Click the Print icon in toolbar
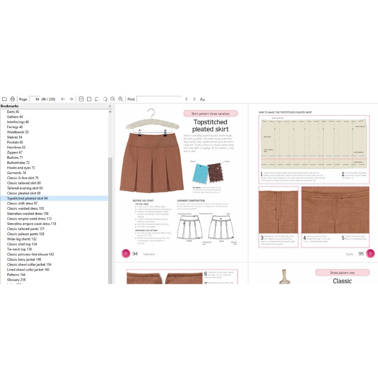The image size is (378, 378). [12, 99]
